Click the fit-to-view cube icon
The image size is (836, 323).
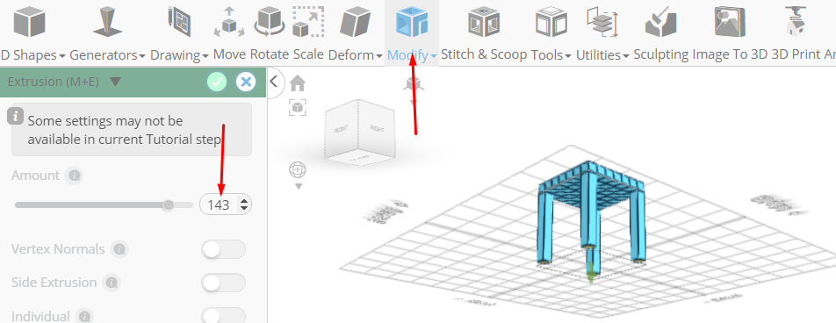point(298,107)
